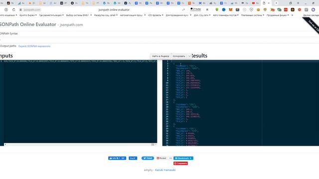Click the lock icon in address bar

tap(20, 9)
